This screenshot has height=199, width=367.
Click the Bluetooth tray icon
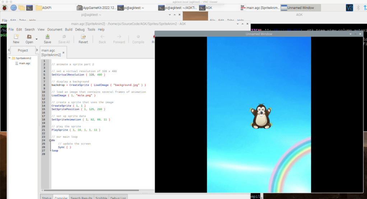point(358,8)
